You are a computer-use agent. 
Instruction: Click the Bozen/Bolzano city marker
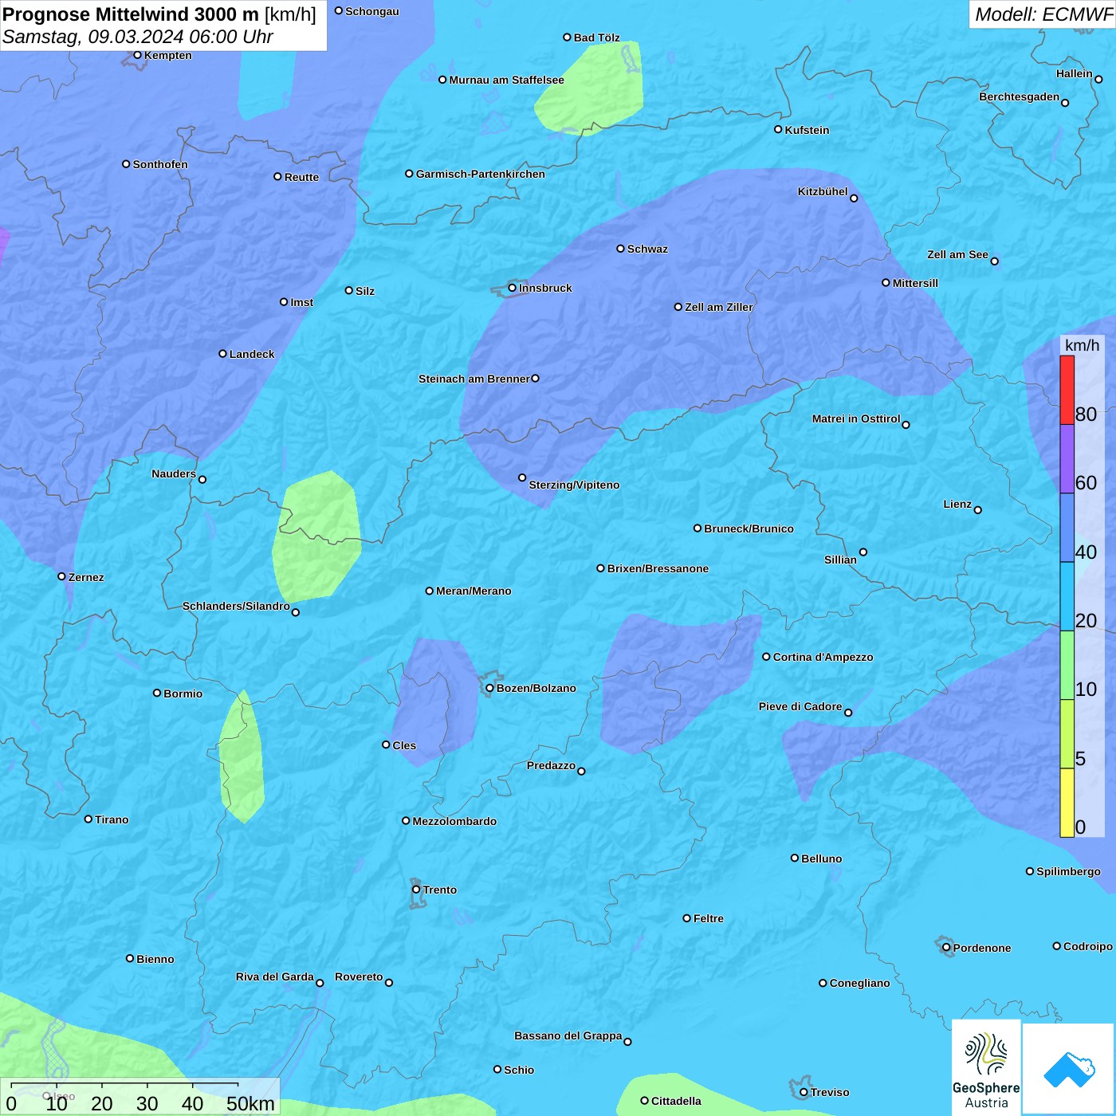click(x=489, y=688)
